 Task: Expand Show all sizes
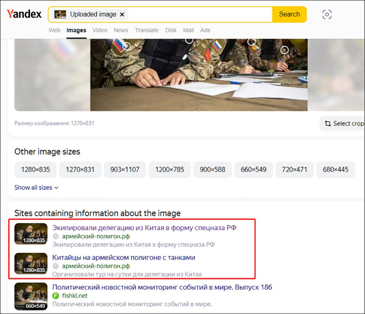(x=36, y=187)
